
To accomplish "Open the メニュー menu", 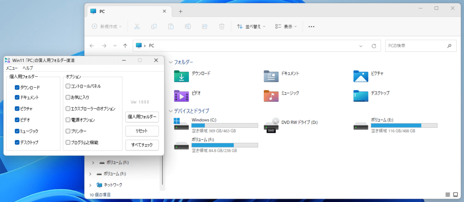I will coord(11,68).
